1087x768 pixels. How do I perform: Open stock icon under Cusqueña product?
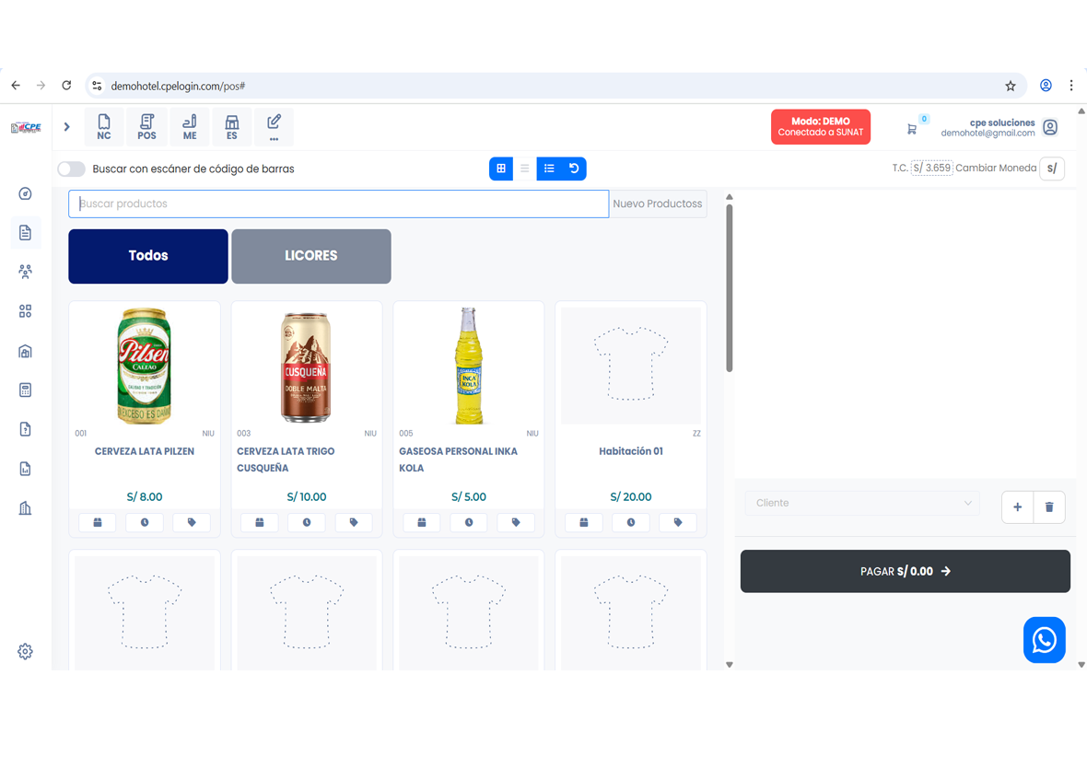click(x=260, y=522)
